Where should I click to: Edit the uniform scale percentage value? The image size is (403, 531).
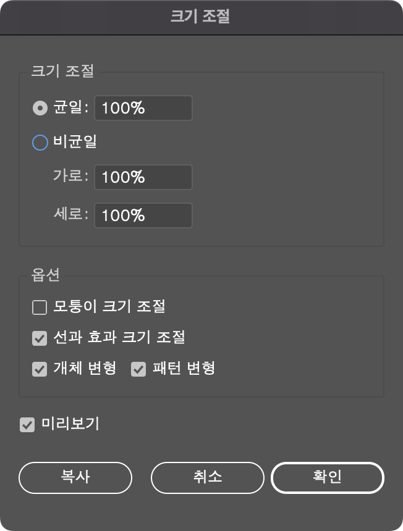click(143, 107)
